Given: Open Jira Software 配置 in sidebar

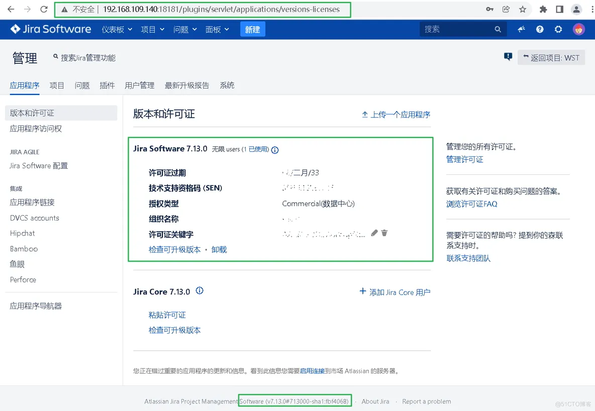Looking at the screenshot, I should [39, 165].
